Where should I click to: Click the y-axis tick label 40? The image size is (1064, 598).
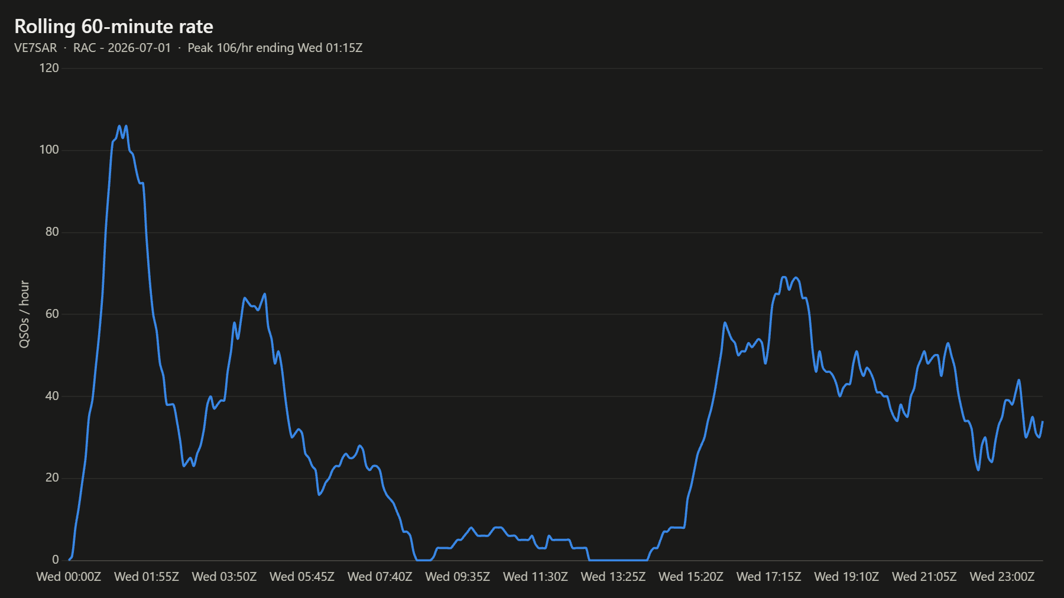(52, 396)
